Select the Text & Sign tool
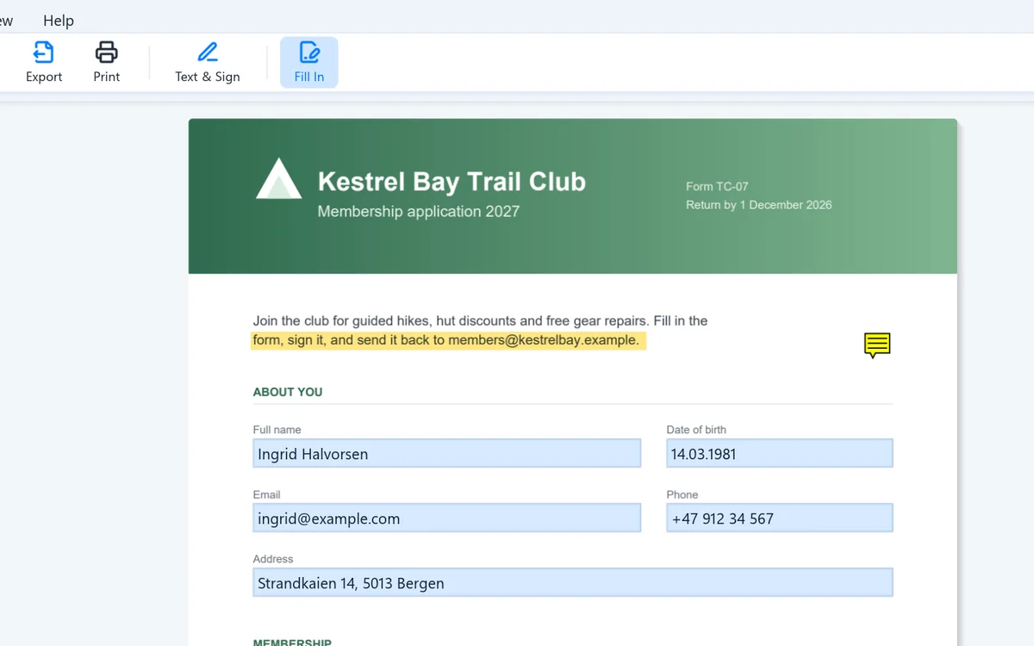Screen dimensions: 1034x646 pyautogui.click(x=208, y=62)
